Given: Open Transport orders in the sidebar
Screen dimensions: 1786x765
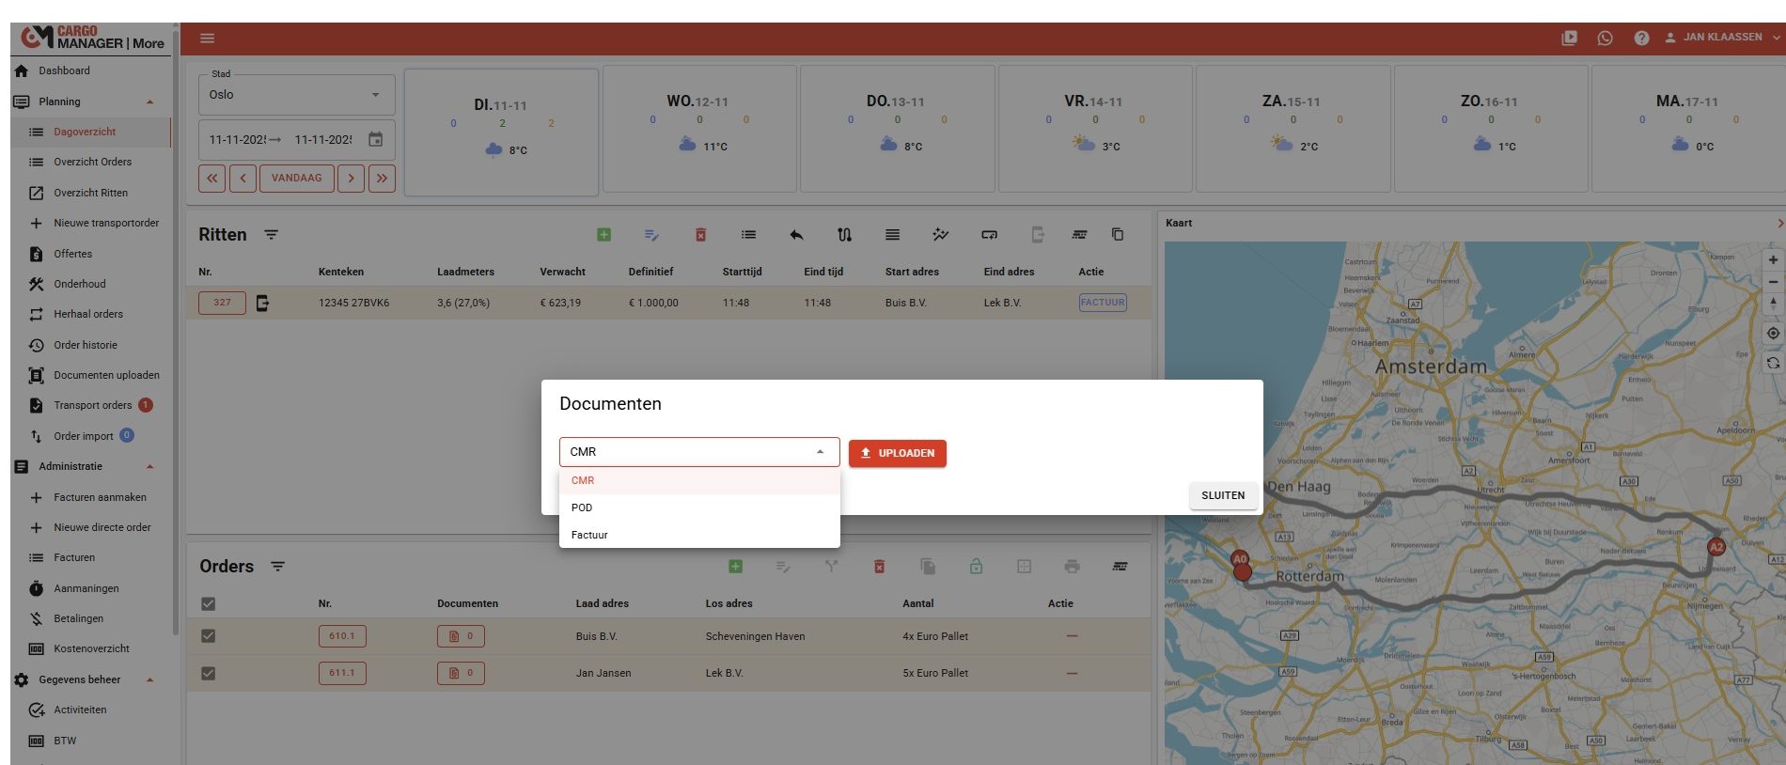Looking at the screenshot, I should click(92, 405).
